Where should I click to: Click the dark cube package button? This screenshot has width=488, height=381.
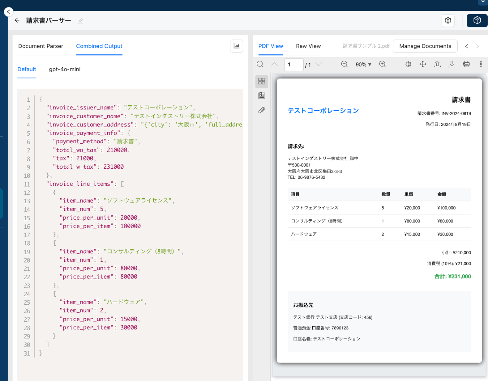click(477, 21)
